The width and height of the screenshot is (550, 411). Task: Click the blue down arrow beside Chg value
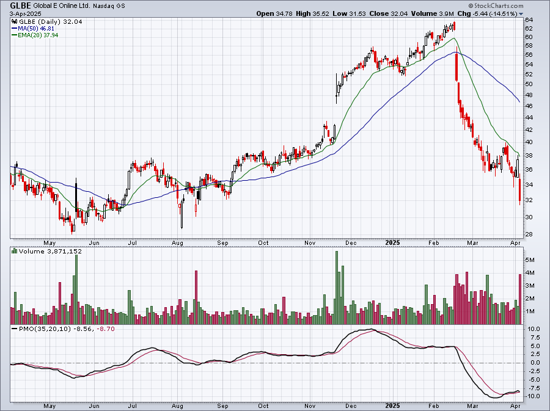click(x=521, y=13)
